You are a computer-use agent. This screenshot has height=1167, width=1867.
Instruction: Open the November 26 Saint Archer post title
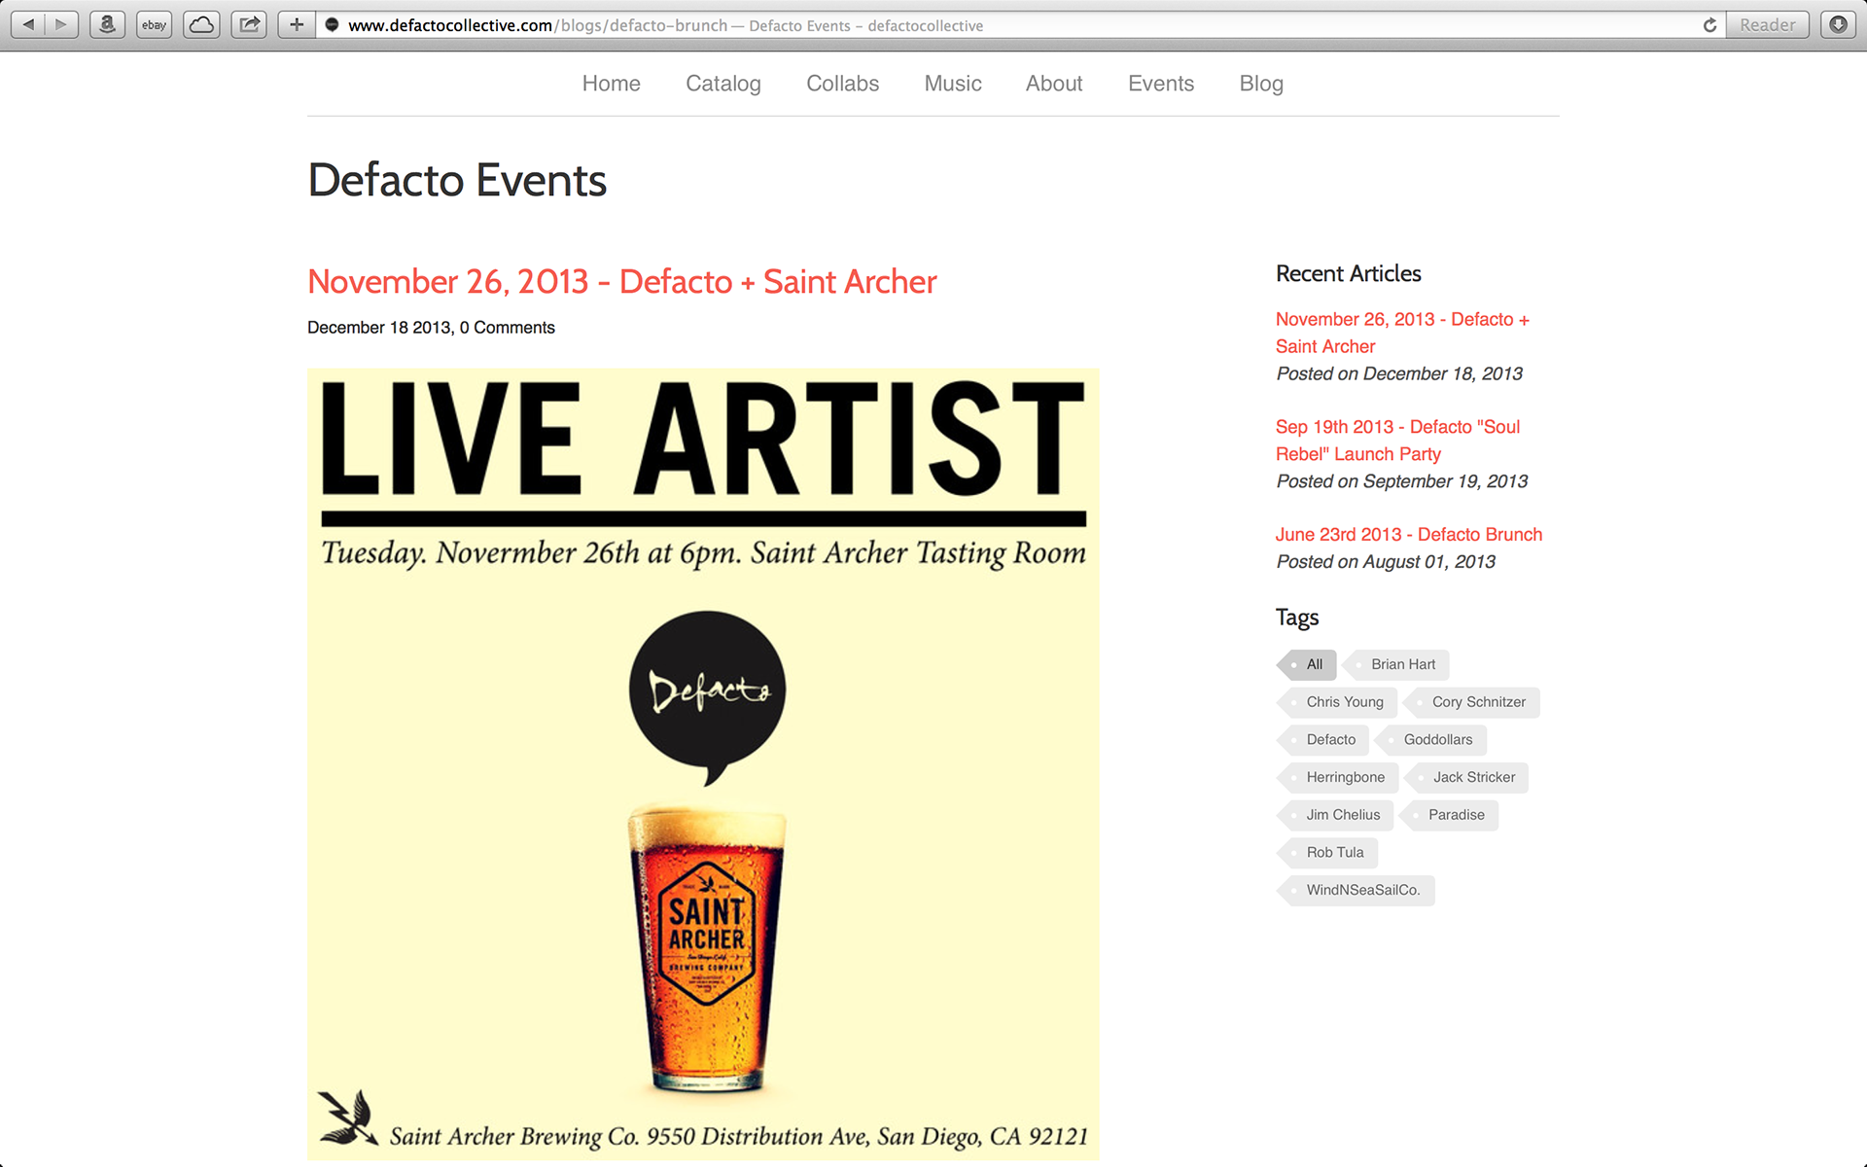pos(621,282)
